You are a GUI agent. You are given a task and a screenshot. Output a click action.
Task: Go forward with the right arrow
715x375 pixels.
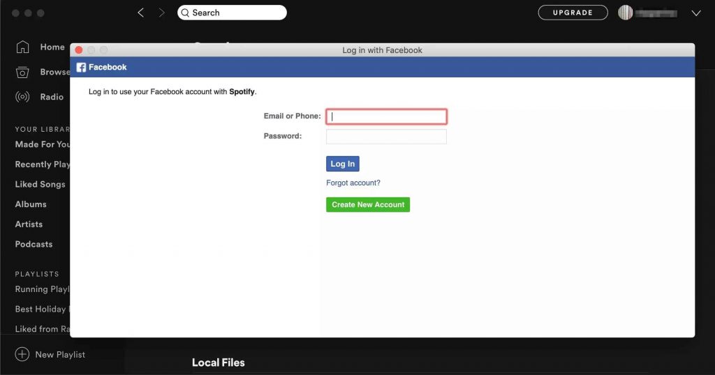click(161, 13)
